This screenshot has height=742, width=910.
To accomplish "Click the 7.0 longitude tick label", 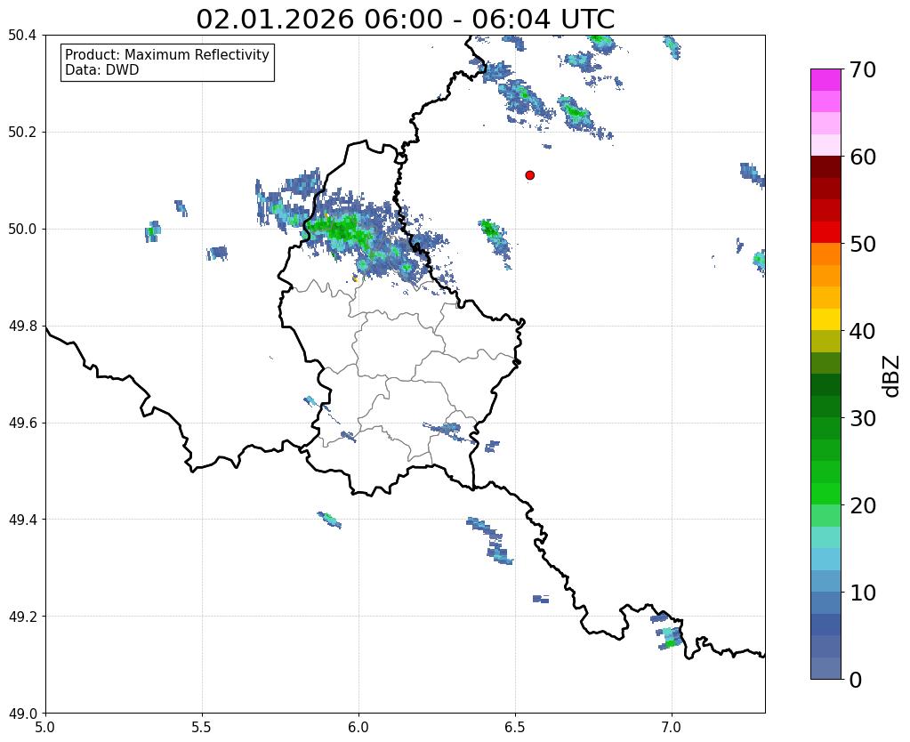I will tap(672, 728).
